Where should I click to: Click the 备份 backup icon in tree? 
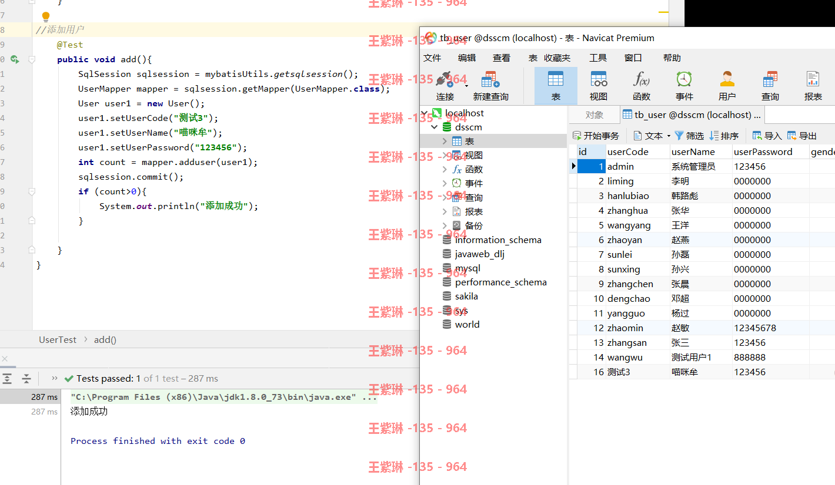(x=457, y=225)
